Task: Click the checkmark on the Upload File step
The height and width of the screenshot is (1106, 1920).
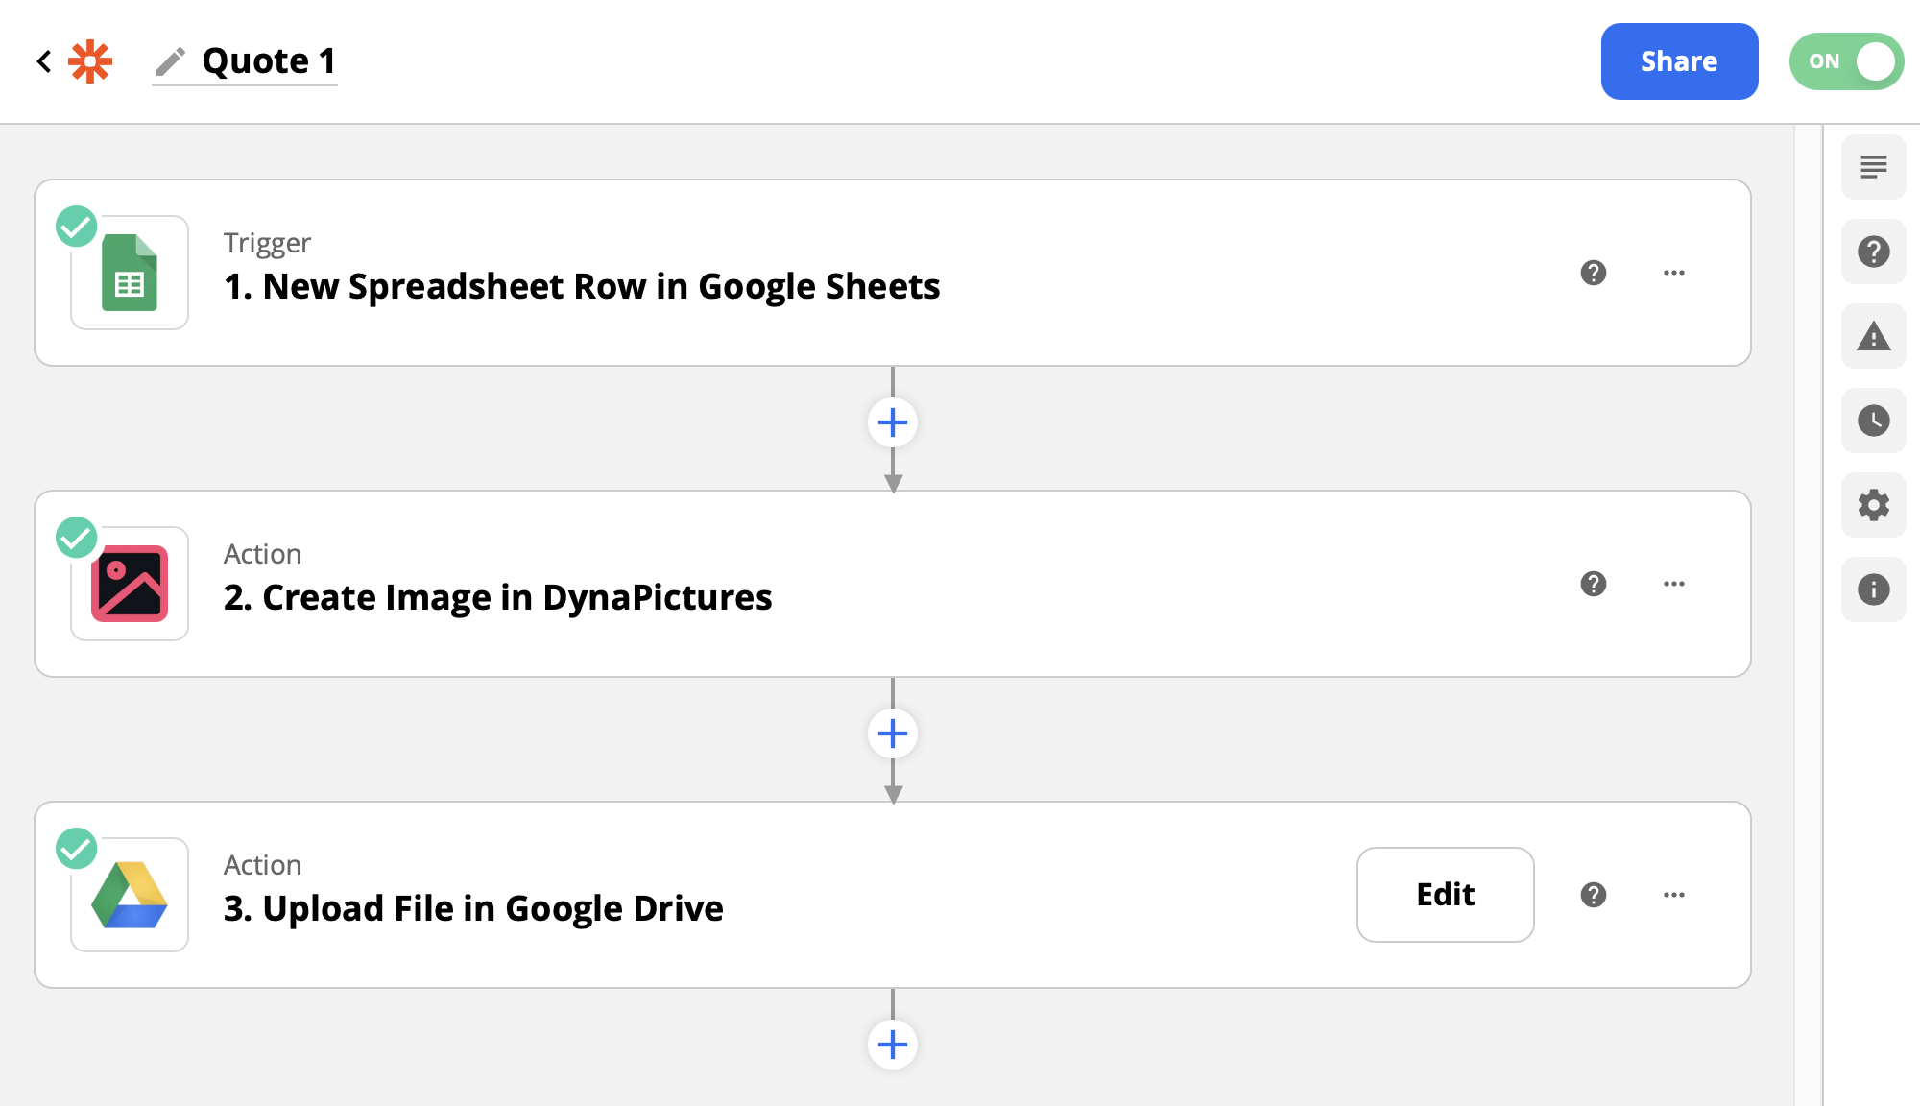Action: tap(77, 849)
